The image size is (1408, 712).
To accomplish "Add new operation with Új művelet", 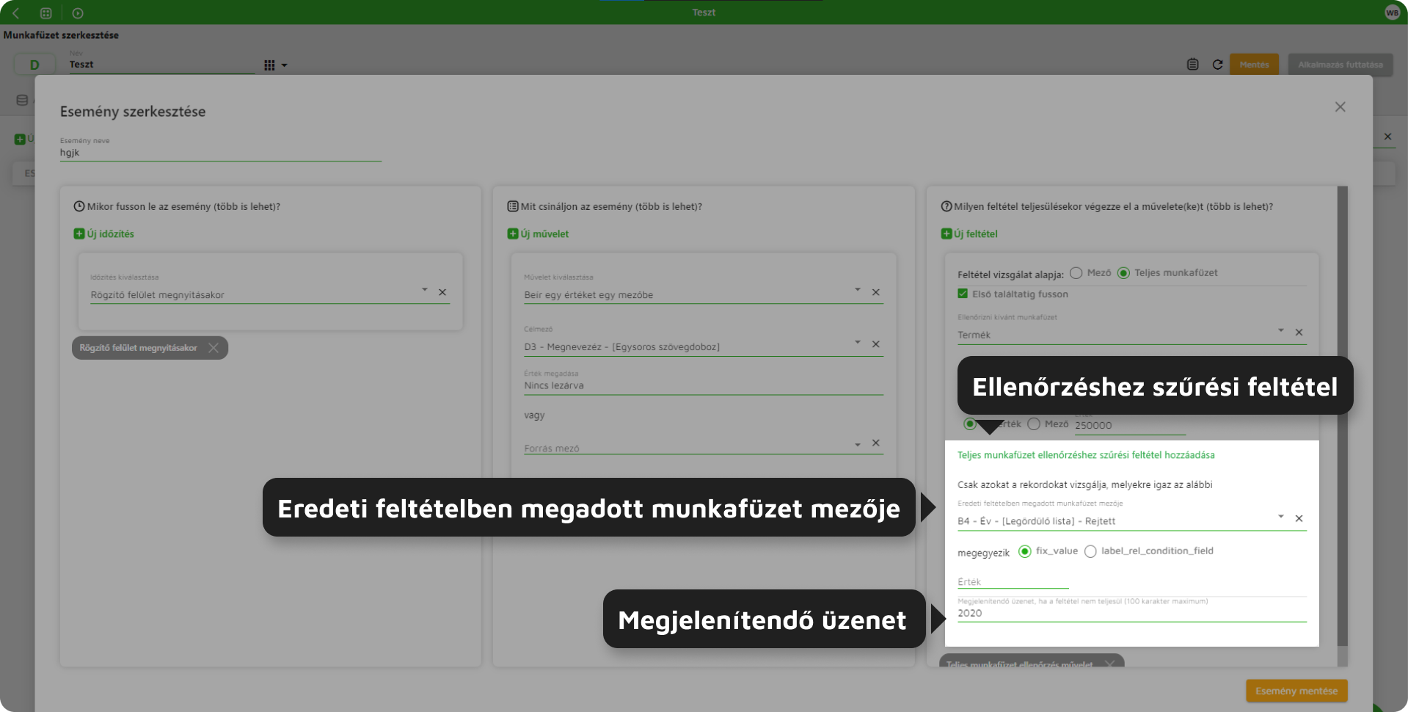I will coord(538,233).
